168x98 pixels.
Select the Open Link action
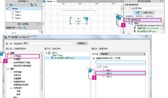[23, 56]
